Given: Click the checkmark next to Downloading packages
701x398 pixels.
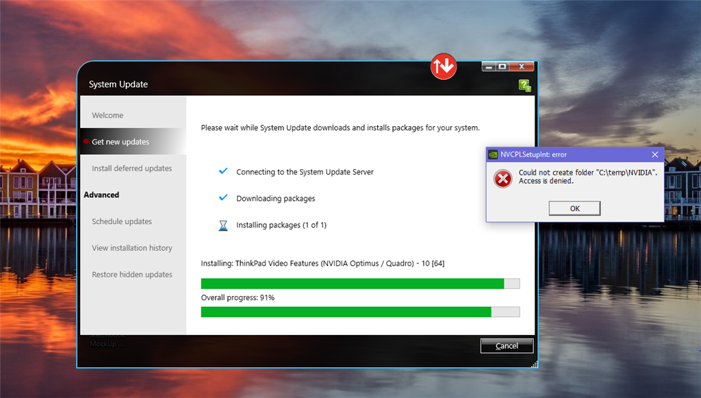Looking at the screenshot, I should pos(223,198).
